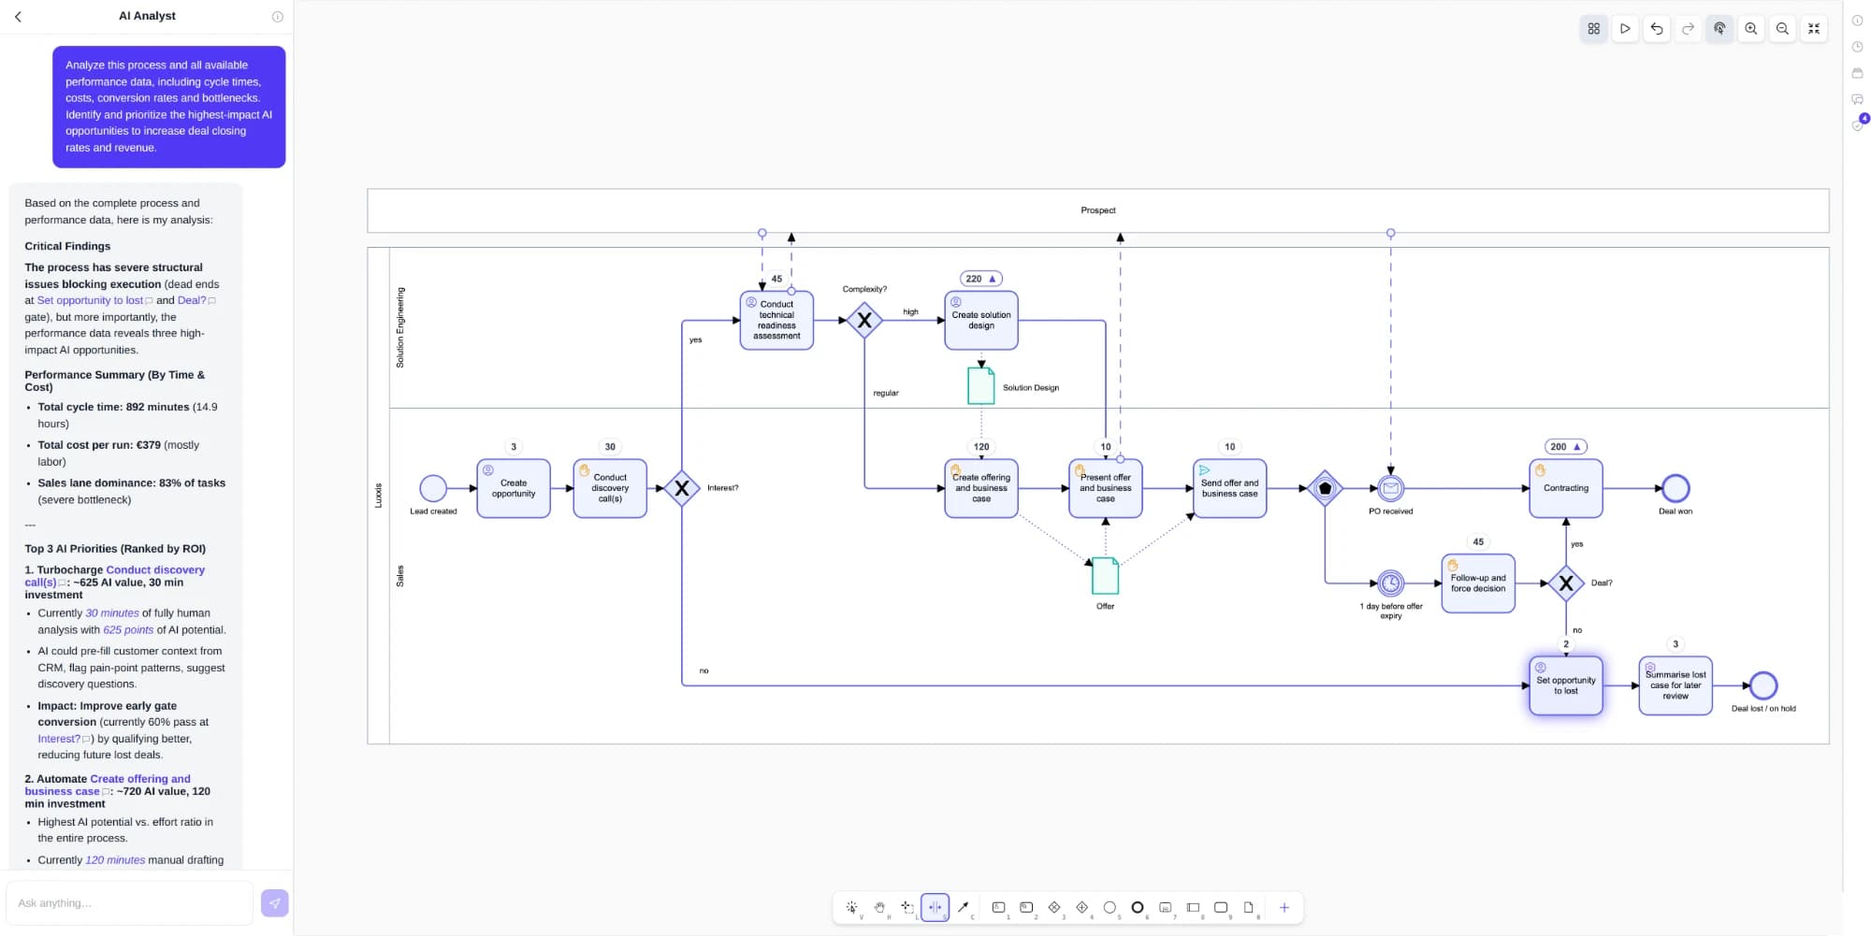Toggle the click-interaction mode button
Image resolution: width=1871 pixels, height=936 pixels.
(x=1719, y=29)
